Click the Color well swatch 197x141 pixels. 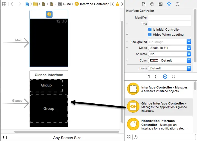click(x=154, y=60)
